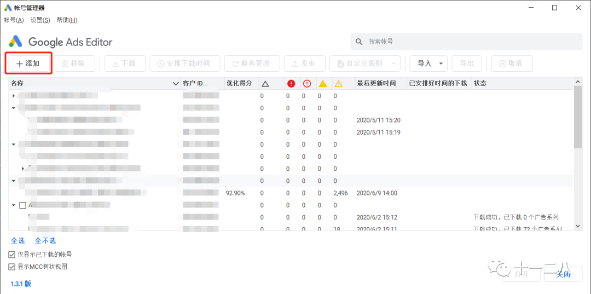Open the 帐号(A) menu
Viewport: 591px width, 294px height.
(x=14, y=20)
